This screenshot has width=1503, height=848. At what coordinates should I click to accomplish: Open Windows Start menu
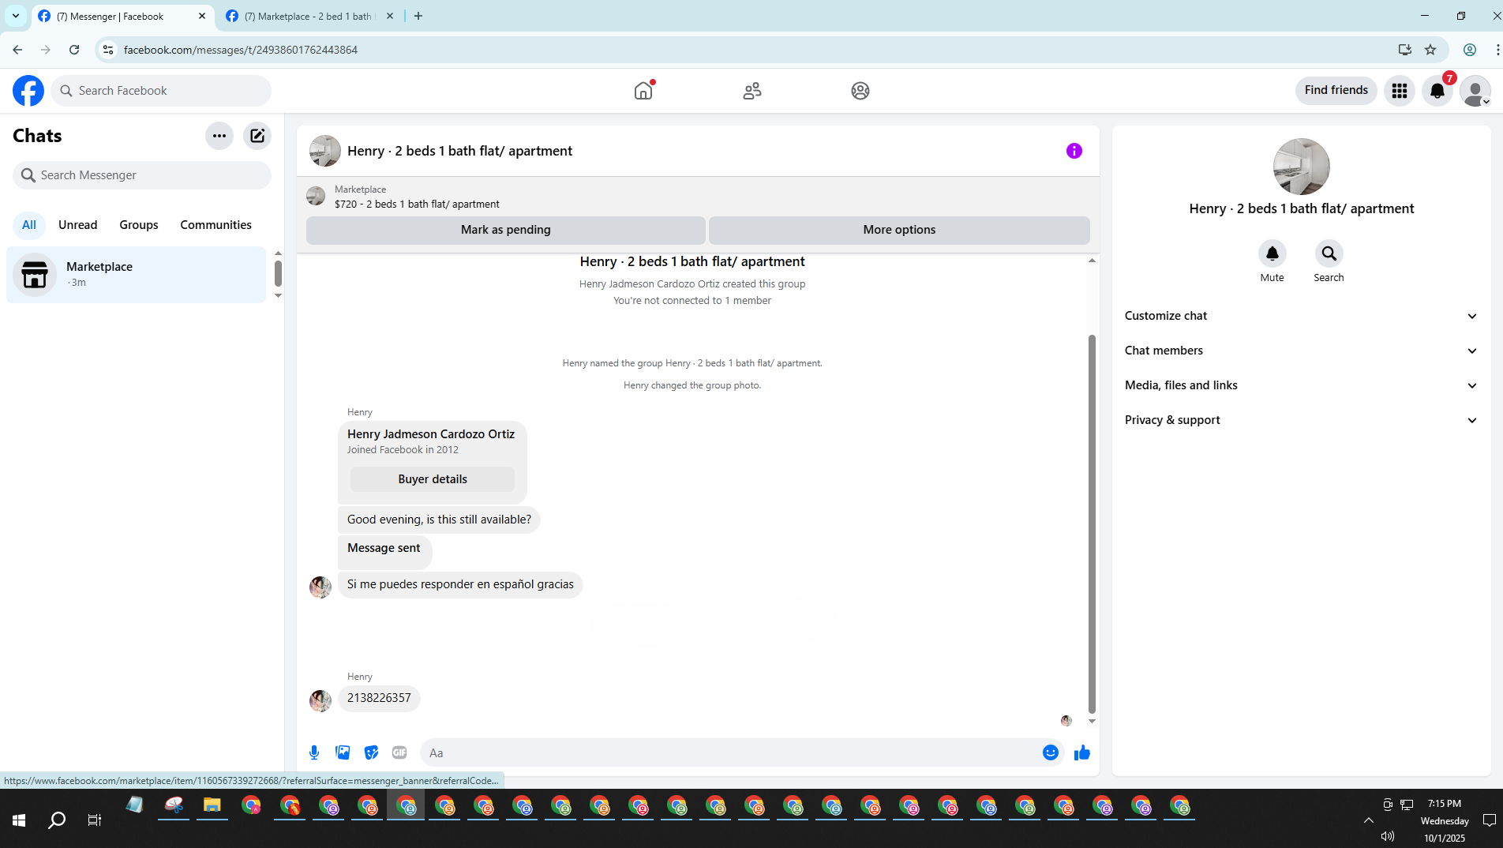19,820
